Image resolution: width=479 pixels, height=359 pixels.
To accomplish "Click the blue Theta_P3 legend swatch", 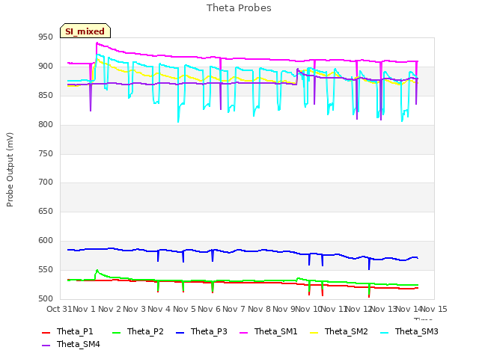I will tap(180, 332).
